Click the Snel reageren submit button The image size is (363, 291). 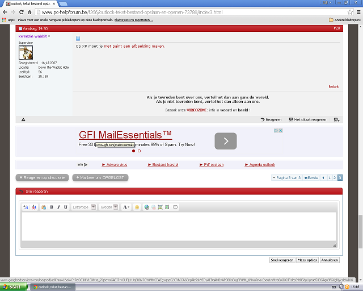coord(282,260)
